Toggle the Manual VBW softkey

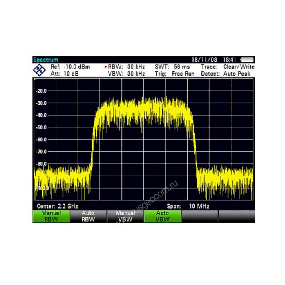pos(125,216)
